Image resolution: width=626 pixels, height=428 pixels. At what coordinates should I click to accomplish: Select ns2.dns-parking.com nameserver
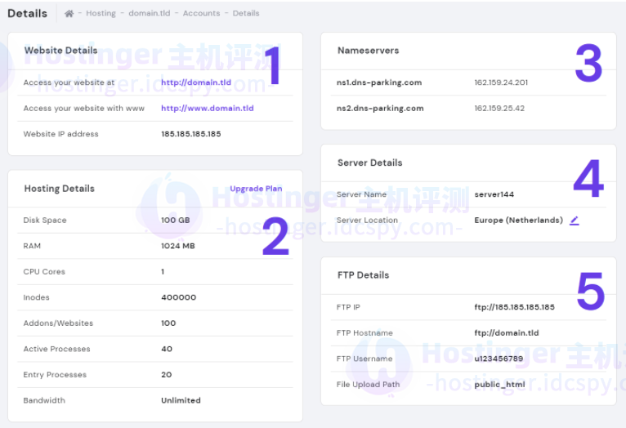pos(380,108)
